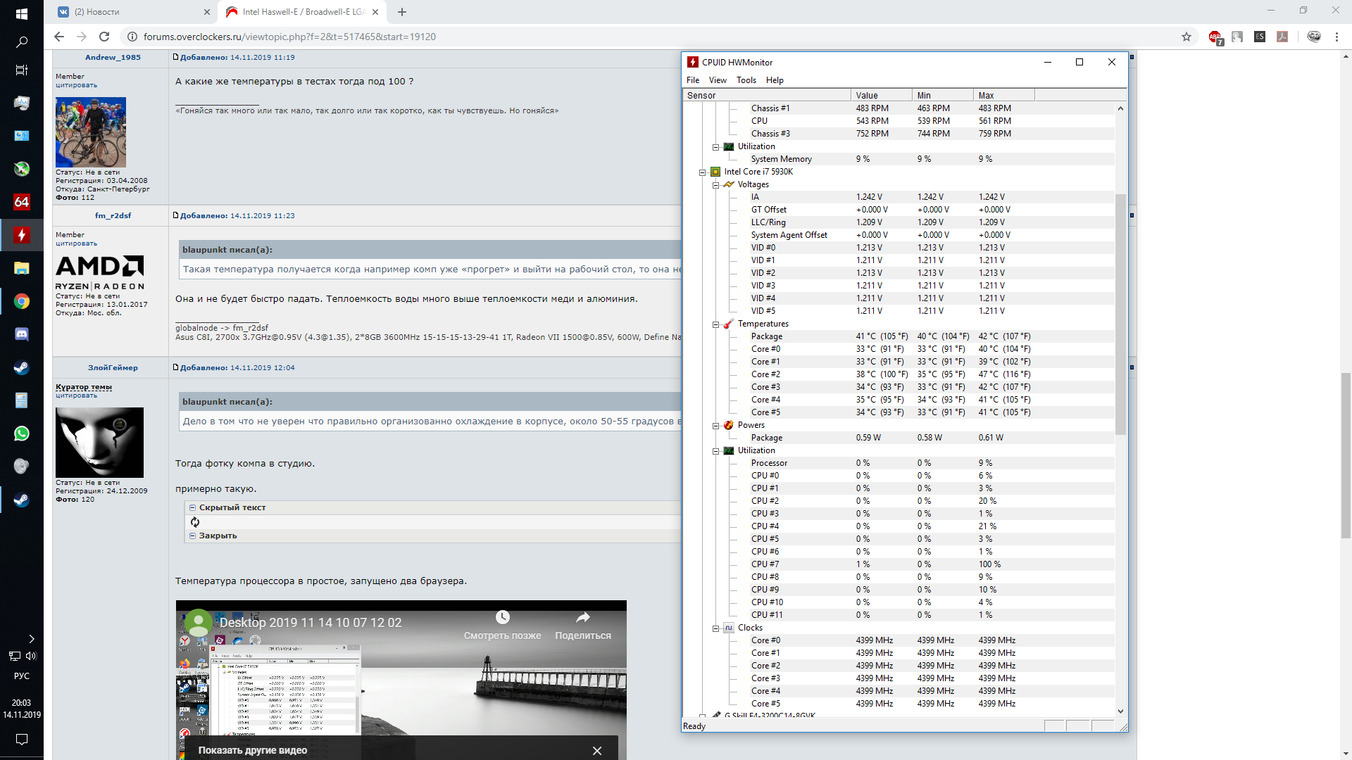Dismiss the other videos banner with X

click(597, 751)
